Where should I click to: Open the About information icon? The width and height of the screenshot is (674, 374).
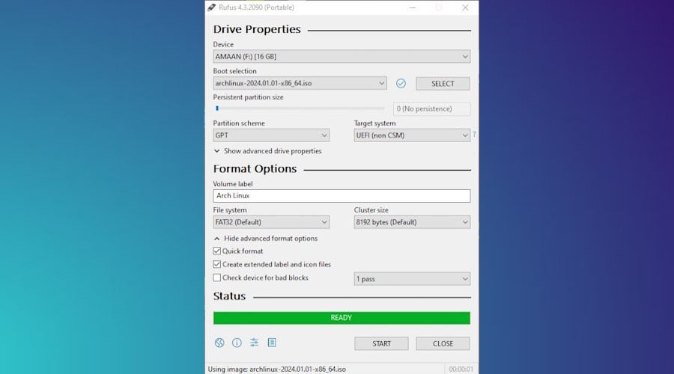(x=237, y=343)
